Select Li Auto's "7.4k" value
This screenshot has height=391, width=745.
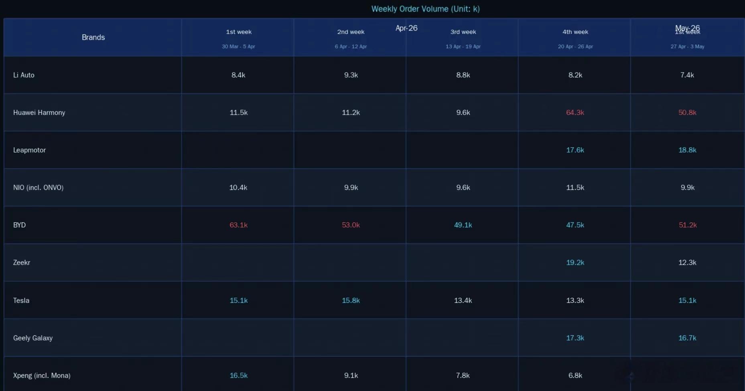(687, 75)
